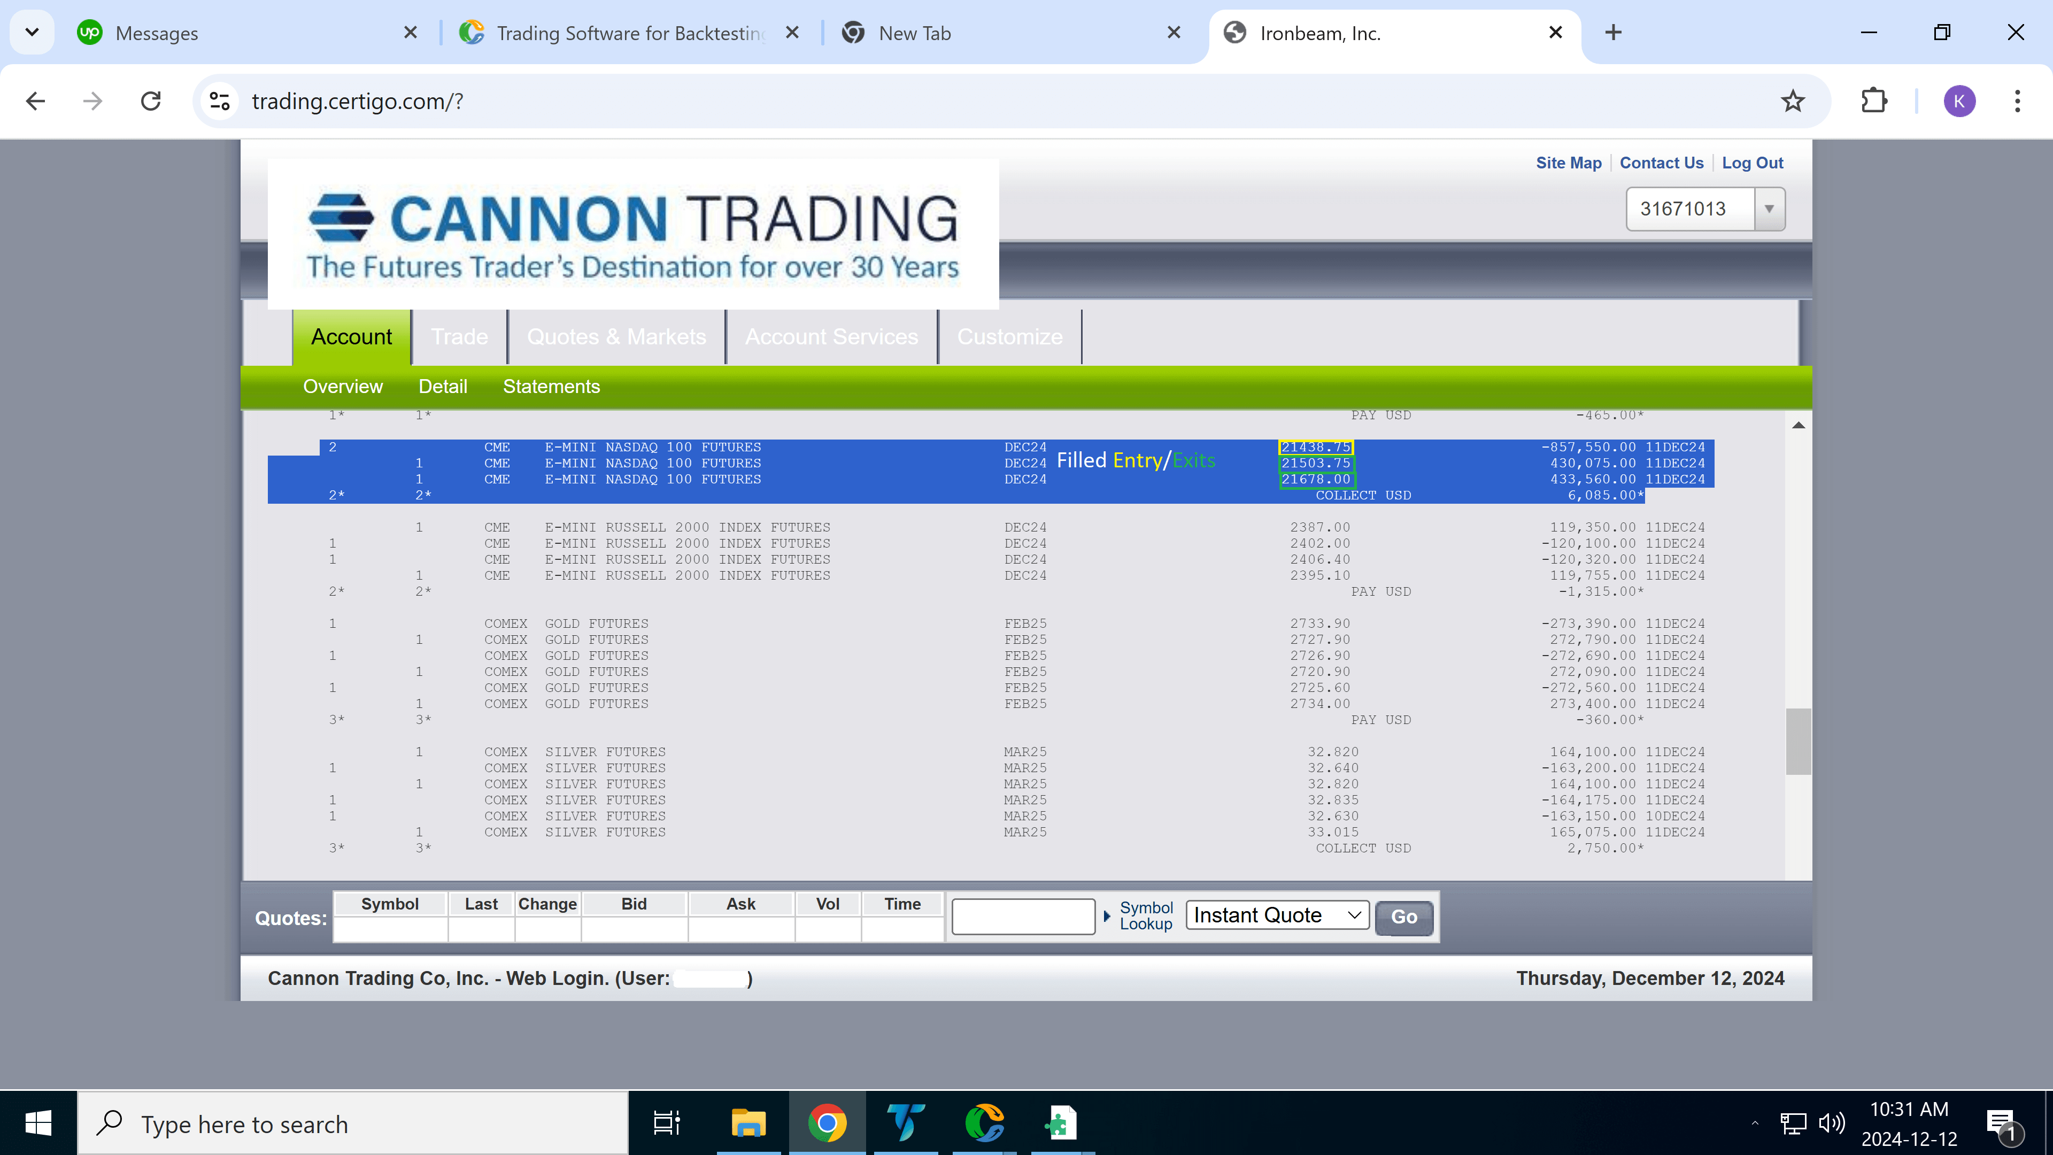Open the Detail submenu item
The height and width of the screenshot is (1155, 2053).
442,387
